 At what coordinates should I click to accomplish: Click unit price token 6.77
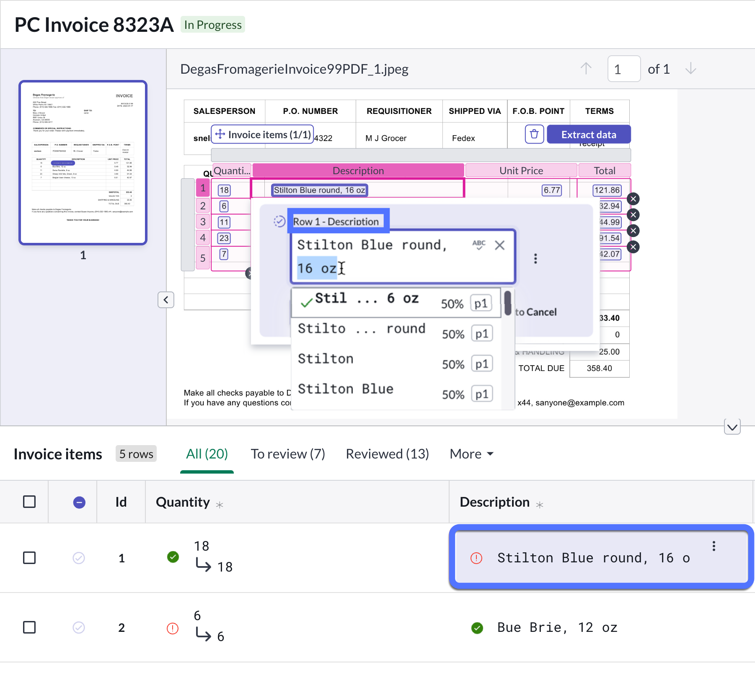point(552,190)
